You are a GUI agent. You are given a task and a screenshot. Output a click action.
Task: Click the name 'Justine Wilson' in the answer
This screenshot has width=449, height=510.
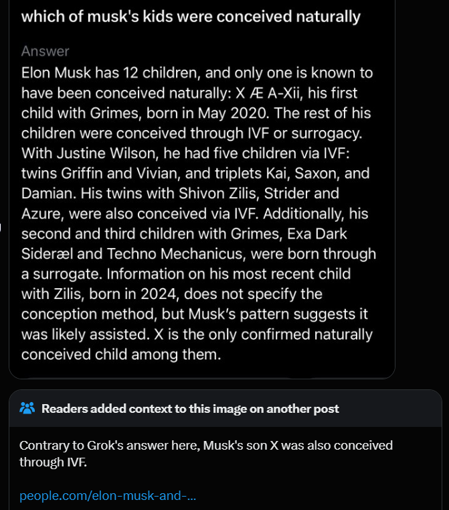(x=108, y=153)
